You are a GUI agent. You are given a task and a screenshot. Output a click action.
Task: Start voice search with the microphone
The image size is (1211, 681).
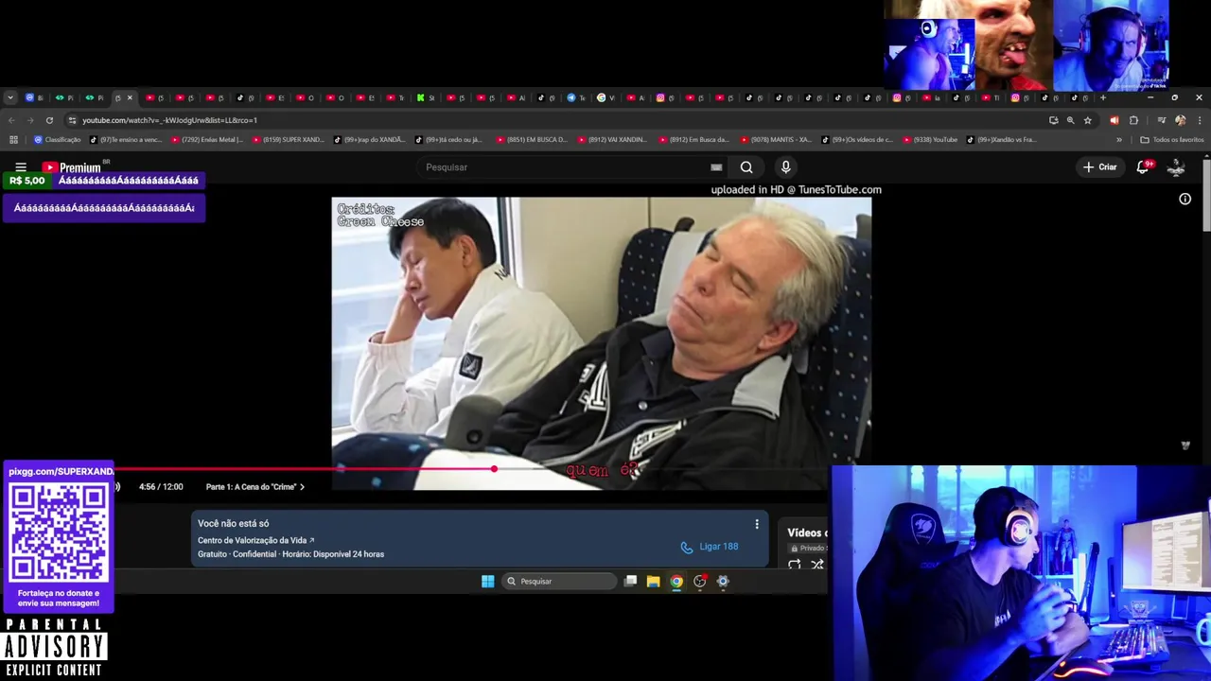click(x=785, y=167)
